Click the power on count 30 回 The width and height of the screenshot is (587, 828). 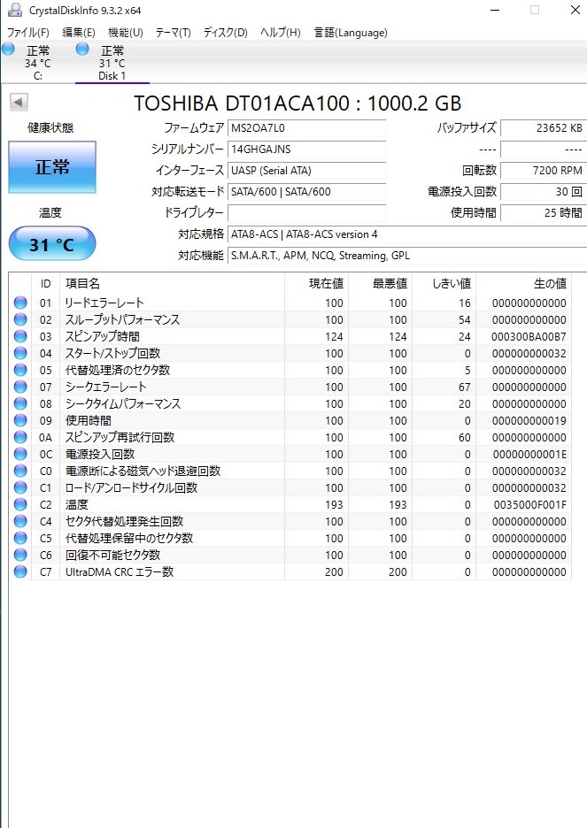coord(543,192)
